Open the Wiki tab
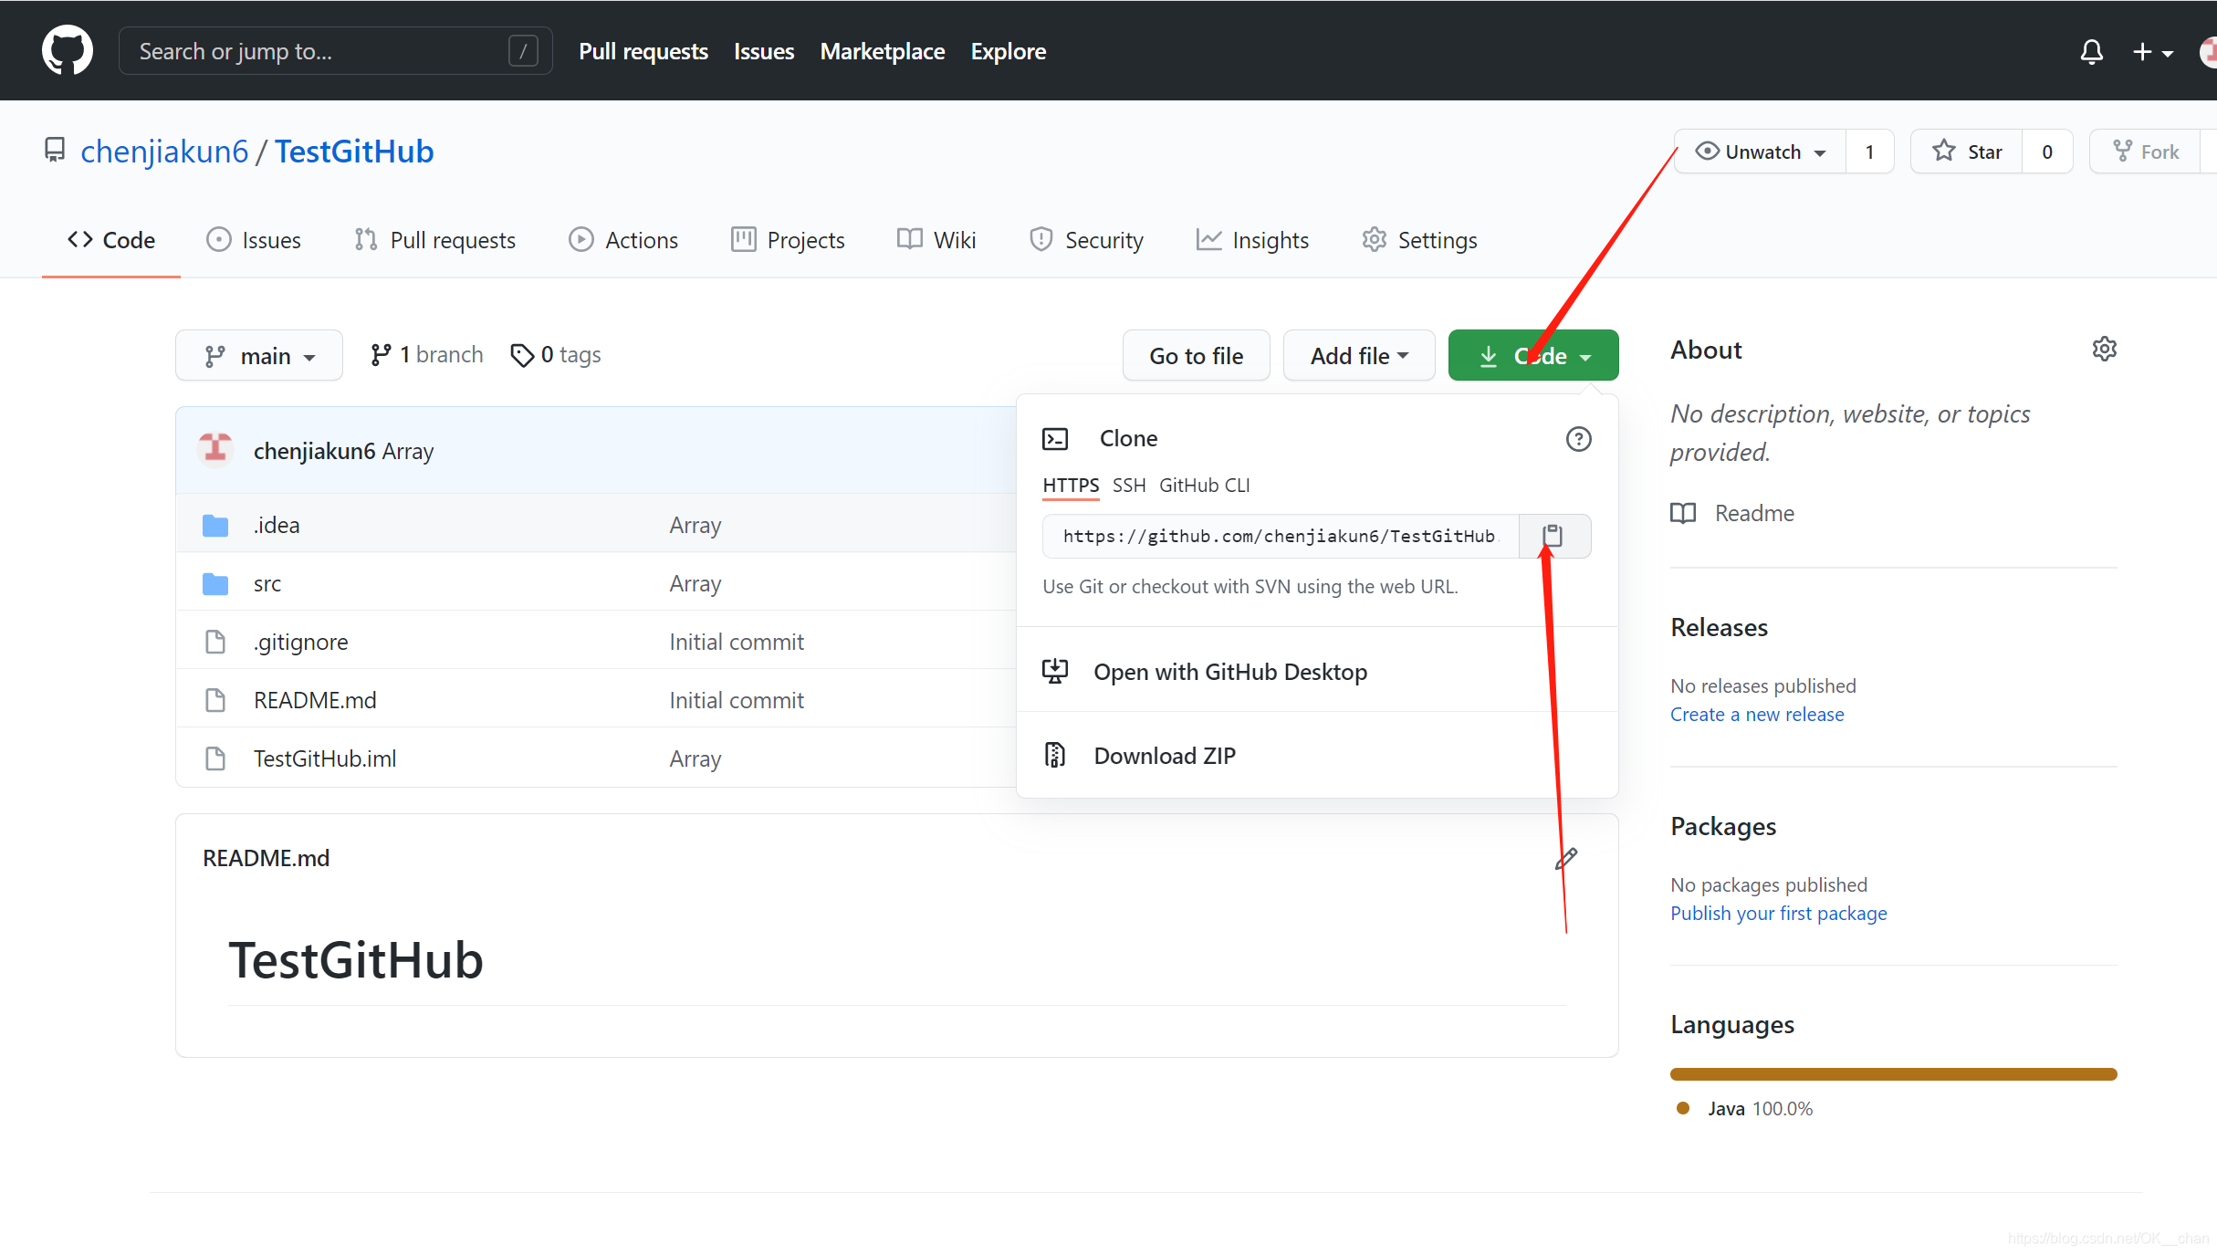 coord(937,240)
